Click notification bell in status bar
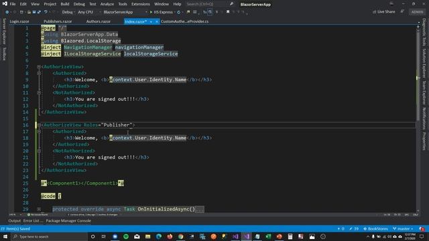The width and height of the screenshot is (429, 241). (x=422, y=229)
